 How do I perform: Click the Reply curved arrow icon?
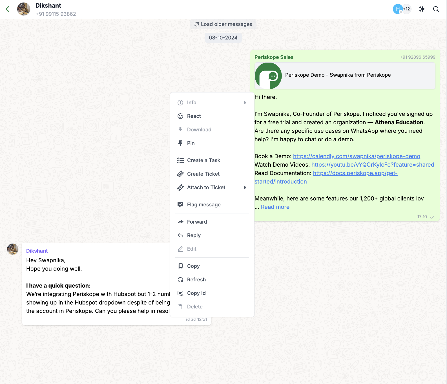180,235
